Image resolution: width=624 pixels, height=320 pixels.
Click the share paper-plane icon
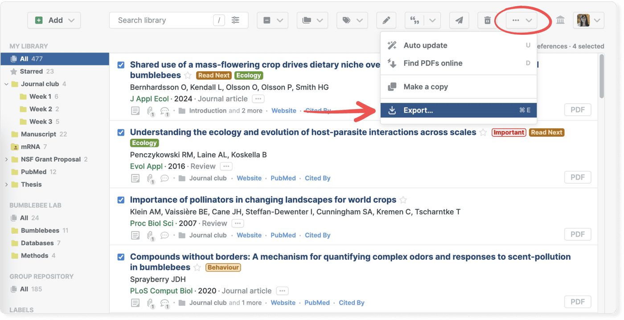coord(459,20)
